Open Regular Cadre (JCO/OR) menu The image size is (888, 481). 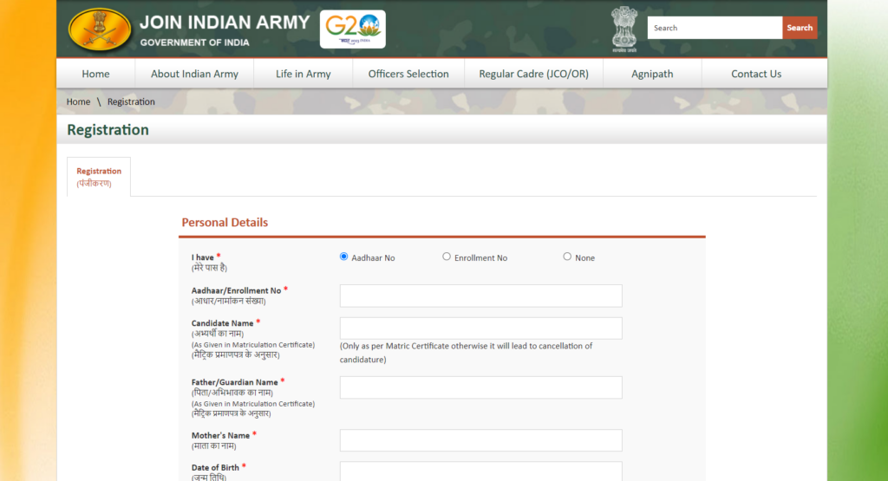click(533, 74)
